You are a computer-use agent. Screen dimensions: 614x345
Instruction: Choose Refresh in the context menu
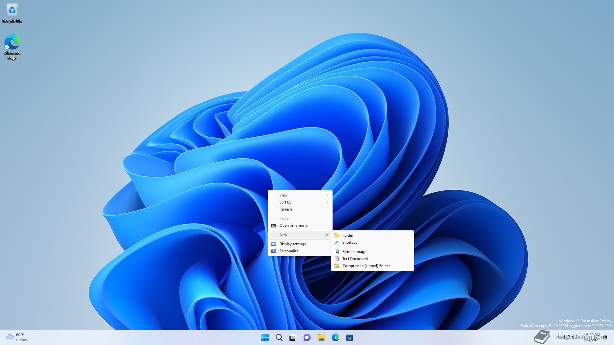coord(300,209)
